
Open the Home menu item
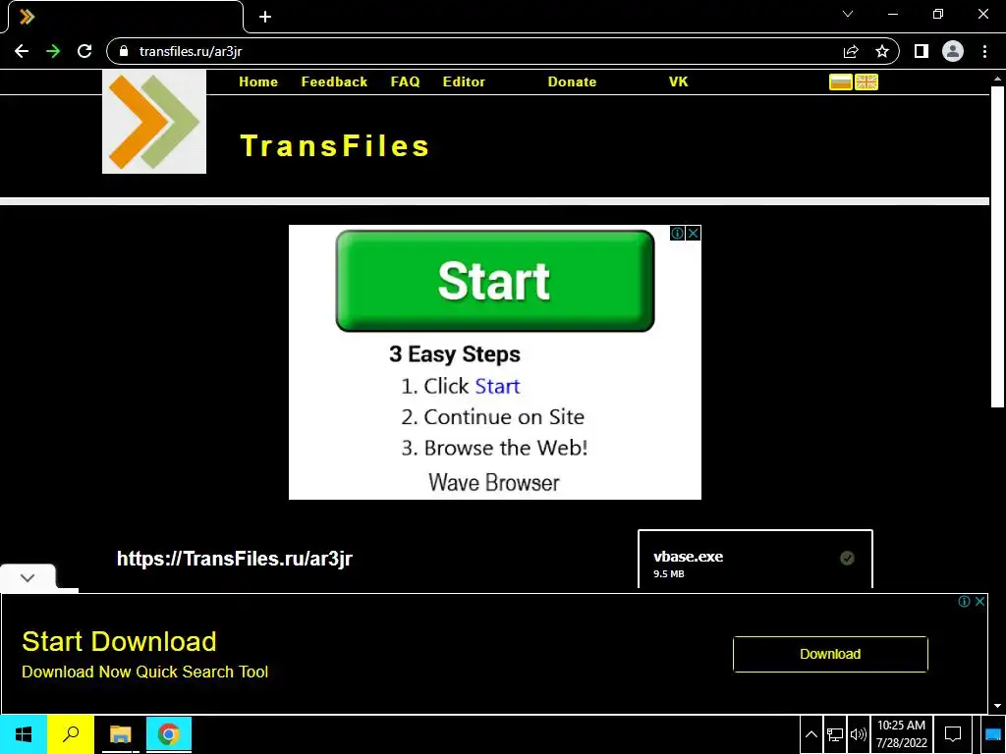click(258, 82)
